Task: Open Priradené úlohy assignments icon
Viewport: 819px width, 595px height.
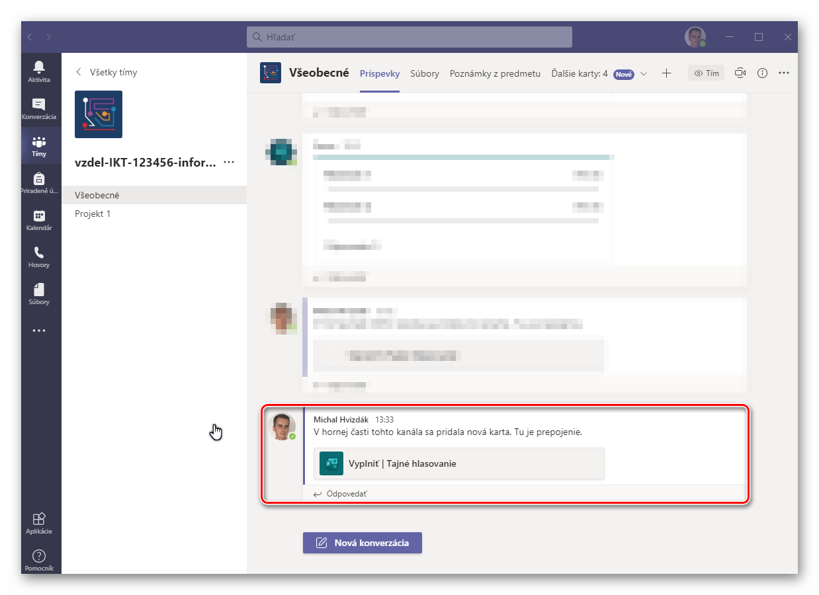Action: 39,182
